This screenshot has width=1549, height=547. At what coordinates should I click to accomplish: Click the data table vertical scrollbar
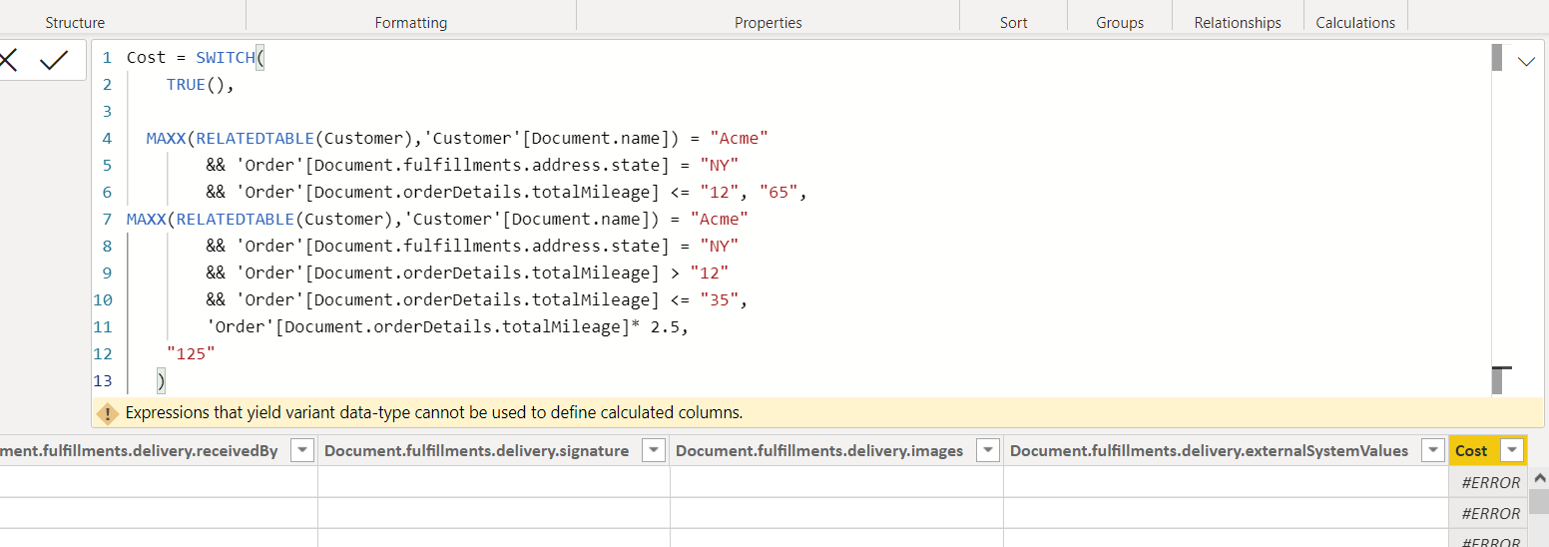tap(1538, 501)
